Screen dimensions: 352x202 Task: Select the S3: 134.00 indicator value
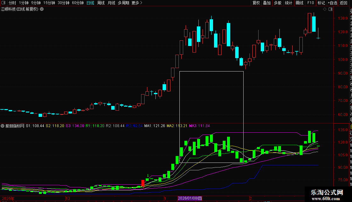75,126
